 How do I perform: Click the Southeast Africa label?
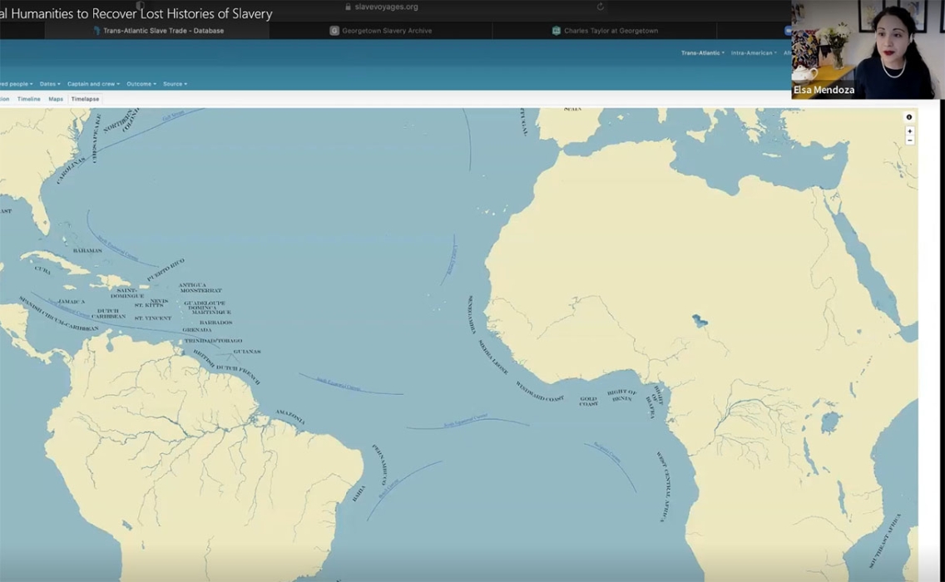coord(885,540)
